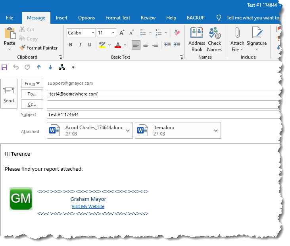The height and width of the screenshot is (246, 290).
Task: Click the Tell me search box
Action: click(252, 18)
